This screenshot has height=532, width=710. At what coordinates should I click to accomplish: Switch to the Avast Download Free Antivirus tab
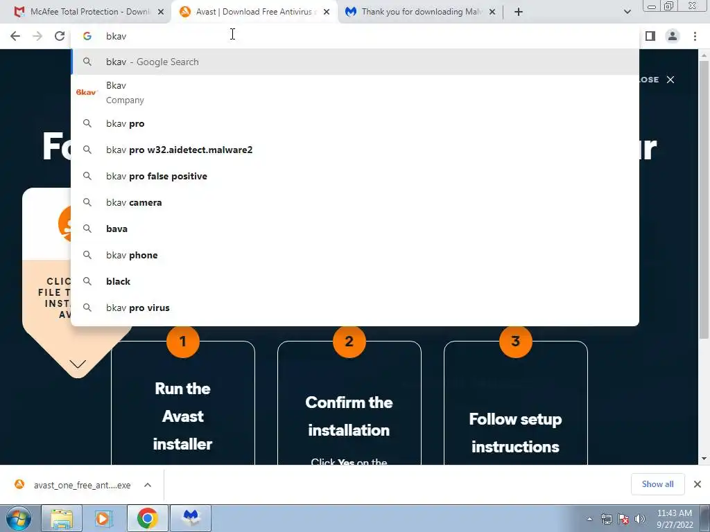pos(254,12)
